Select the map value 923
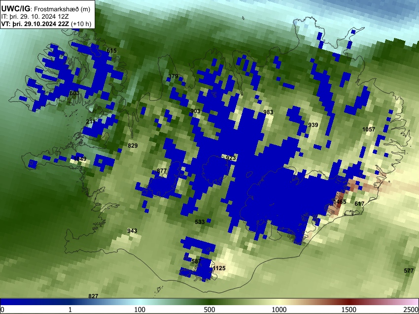 231,158
